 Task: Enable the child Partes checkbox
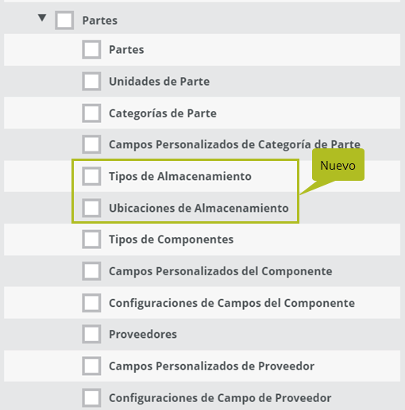[91, 49]
